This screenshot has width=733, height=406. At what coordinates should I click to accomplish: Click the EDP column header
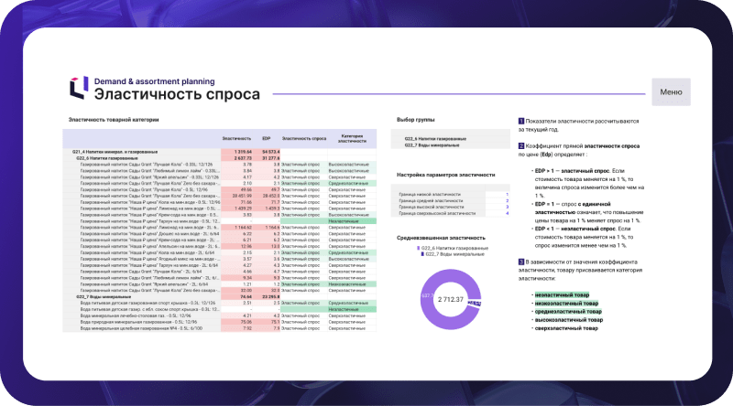coord(267,139)
